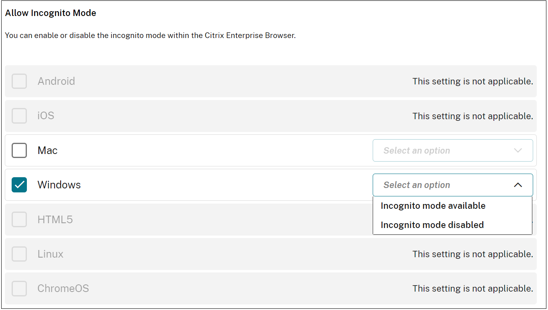Click the Mac row label

(x=47, y=150)
